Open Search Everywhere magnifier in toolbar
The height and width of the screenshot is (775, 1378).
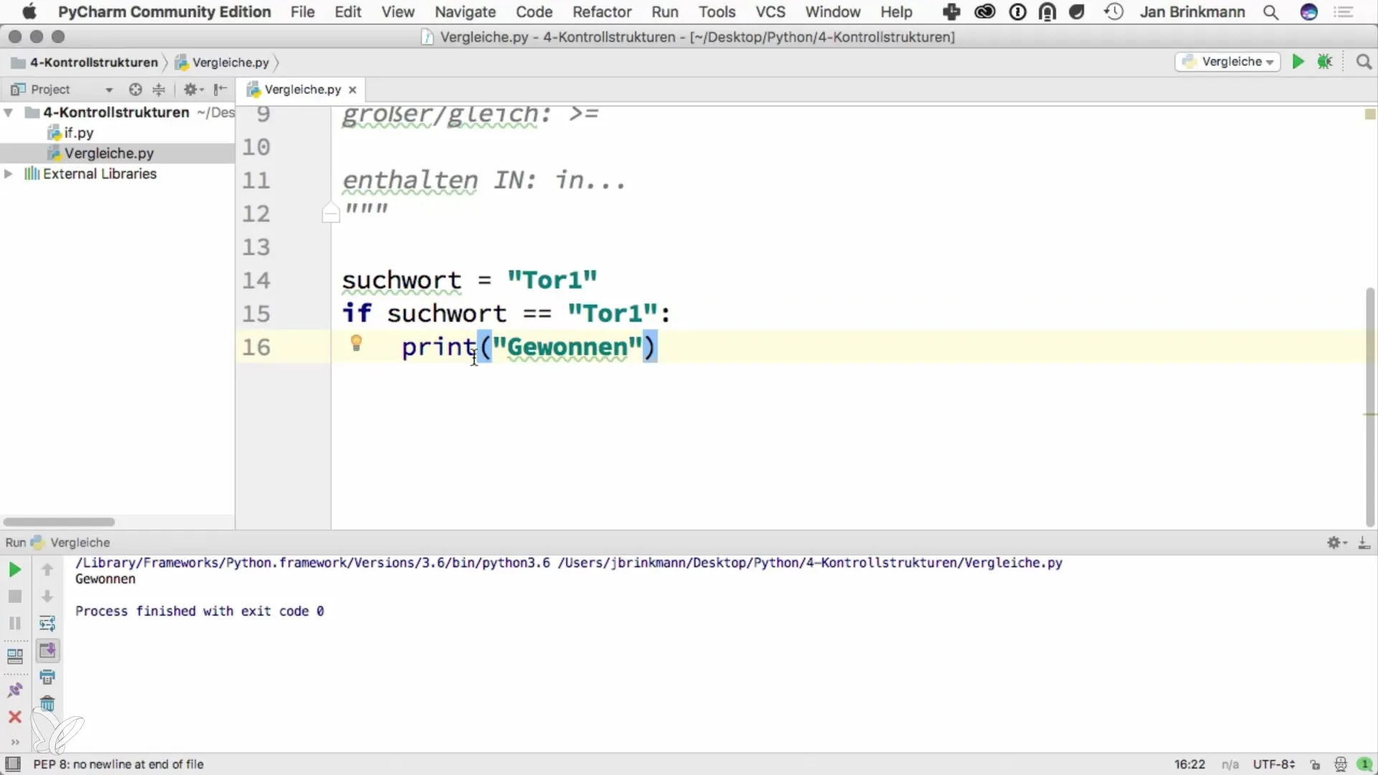click(1364, 62)
